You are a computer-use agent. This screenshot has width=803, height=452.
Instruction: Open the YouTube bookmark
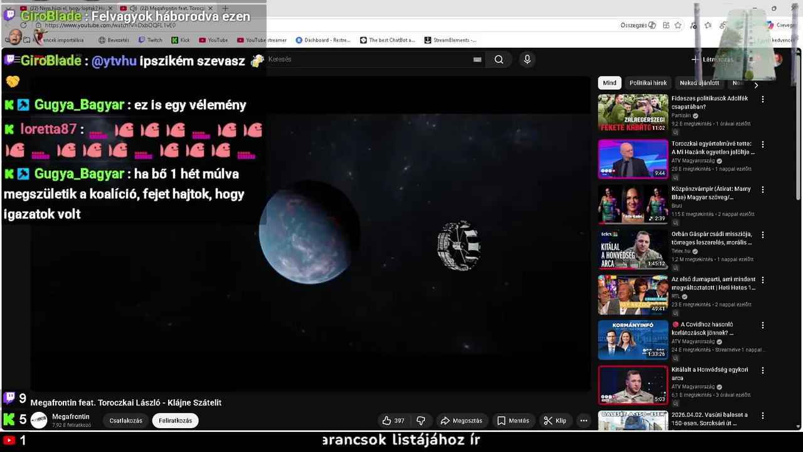(213, 40)
